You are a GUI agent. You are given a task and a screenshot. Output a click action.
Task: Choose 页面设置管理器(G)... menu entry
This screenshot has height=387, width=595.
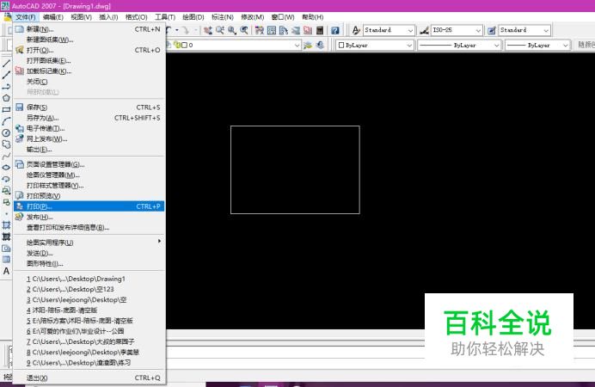(x=89, y=164)
